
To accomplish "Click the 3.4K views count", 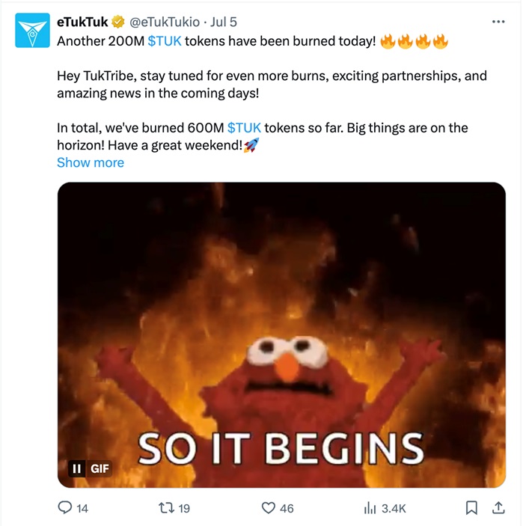I will [394, 509].
